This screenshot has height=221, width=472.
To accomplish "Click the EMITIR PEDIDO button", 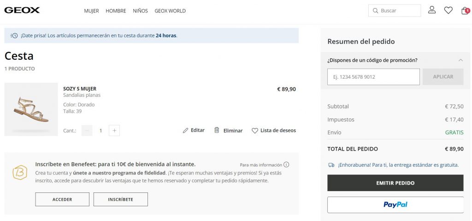I will pos(395,183).
